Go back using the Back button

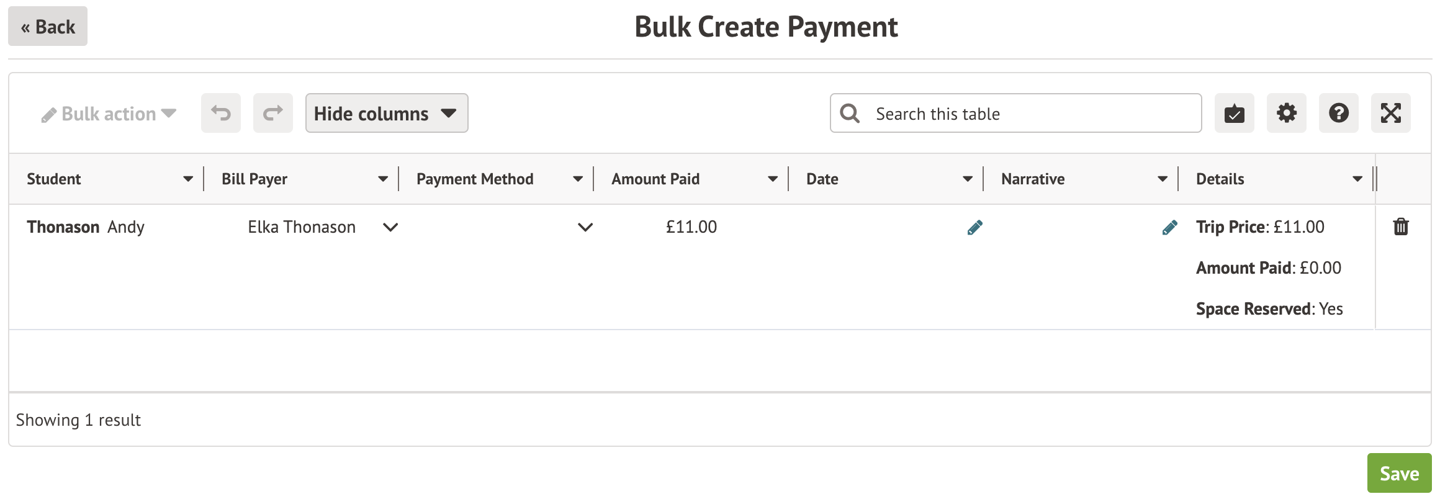click(x=48, y=27)
